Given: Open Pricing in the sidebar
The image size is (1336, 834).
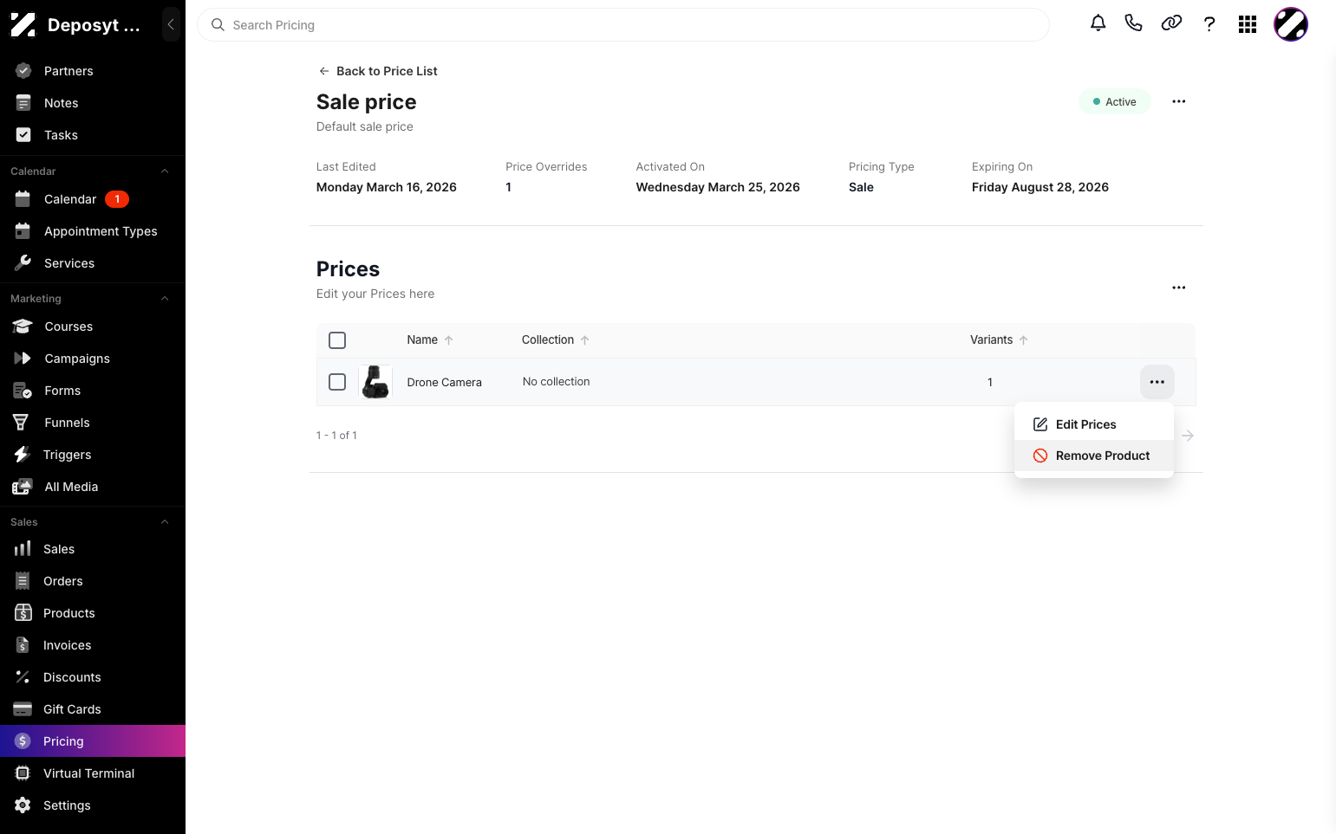Looking at the screenshot, I should coord(93,741).
